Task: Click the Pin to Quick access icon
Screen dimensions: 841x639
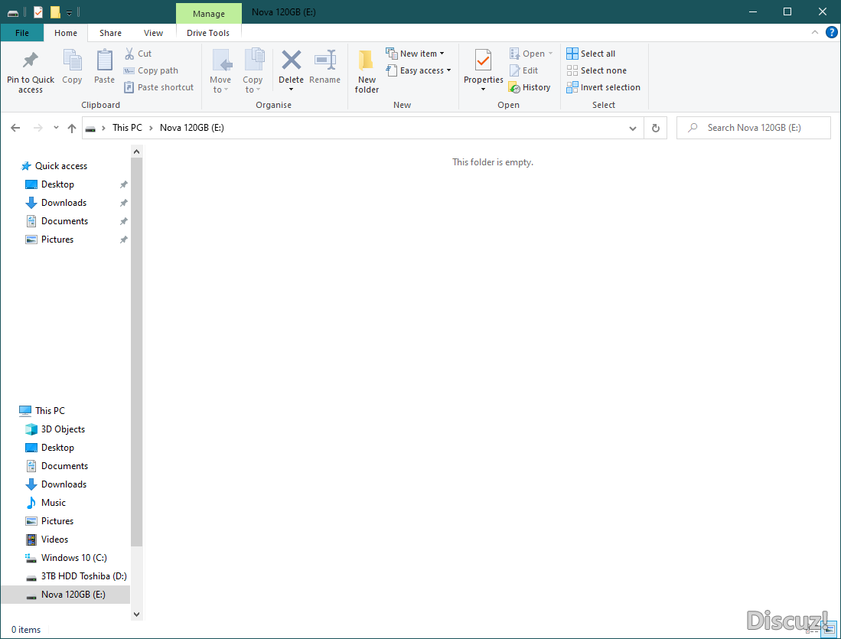Action: tap(31, 60)
